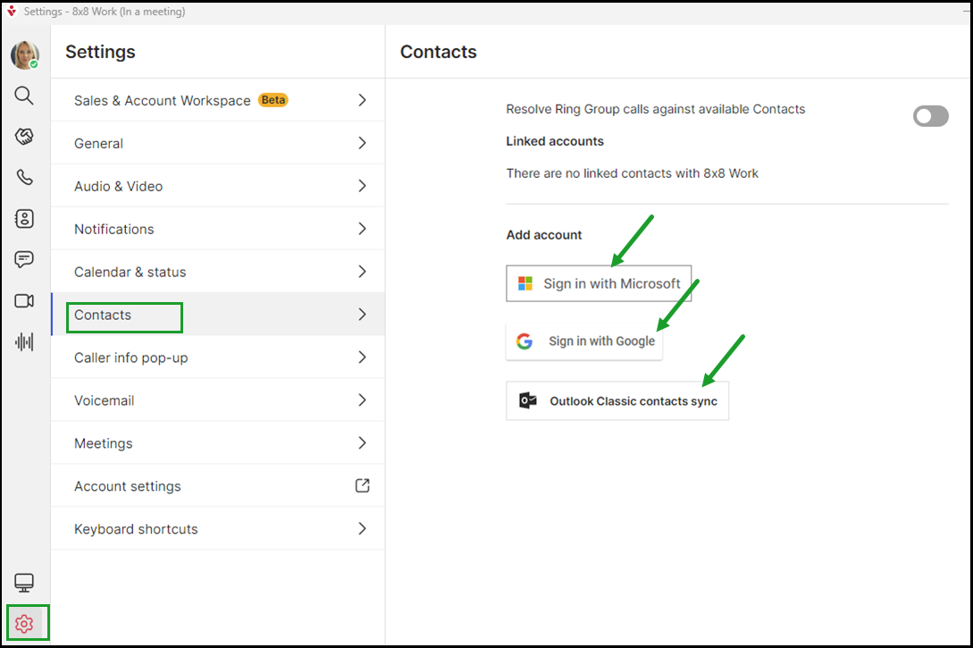Click the desktop monitor icon in sidebar

[24, 583]
